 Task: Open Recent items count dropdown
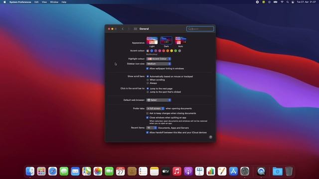[152, 128]
